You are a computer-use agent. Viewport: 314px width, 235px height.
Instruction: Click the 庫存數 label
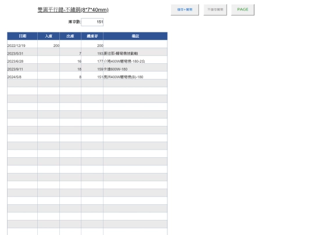(x=74, y=22)
